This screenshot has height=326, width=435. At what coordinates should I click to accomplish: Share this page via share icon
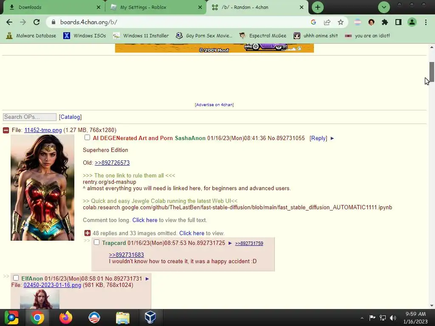[327, 22]
